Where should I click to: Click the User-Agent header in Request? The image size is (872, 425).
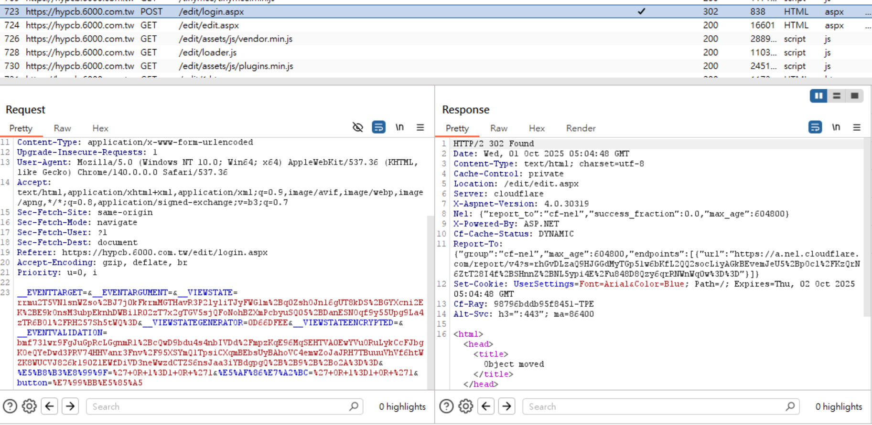[x=217, y=167]
